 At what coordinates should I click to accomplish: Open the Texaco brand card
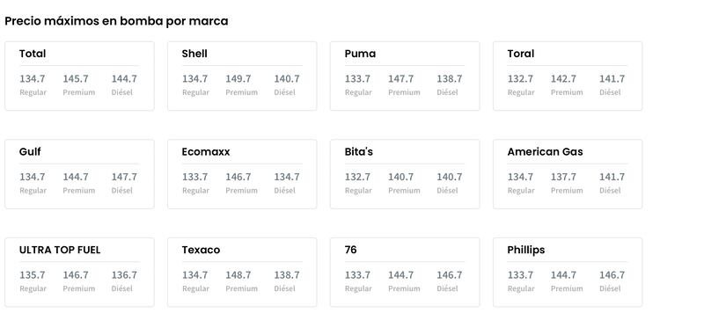click(242, 273)
